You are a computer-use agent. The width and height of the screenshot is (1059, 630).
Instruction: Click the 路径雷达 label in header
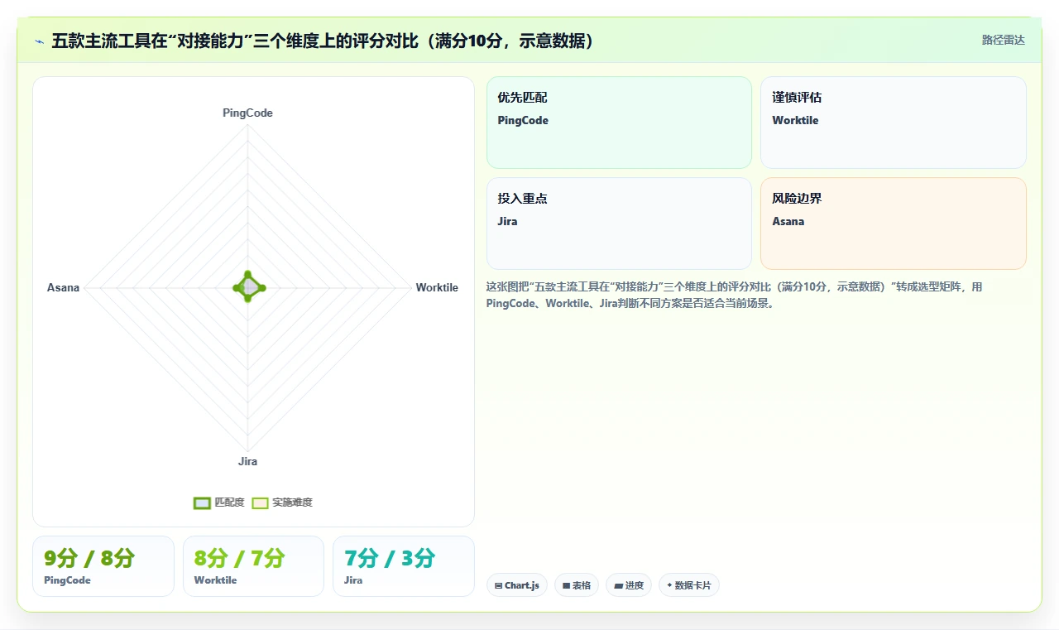click(1003, 40)
